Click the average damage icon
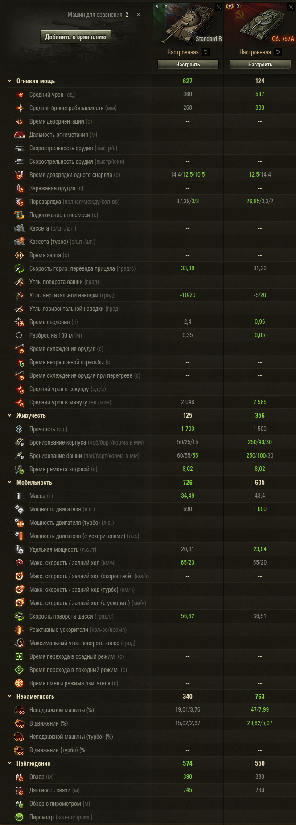This screenshot has width=296, height=825. (x=19, y=95)
